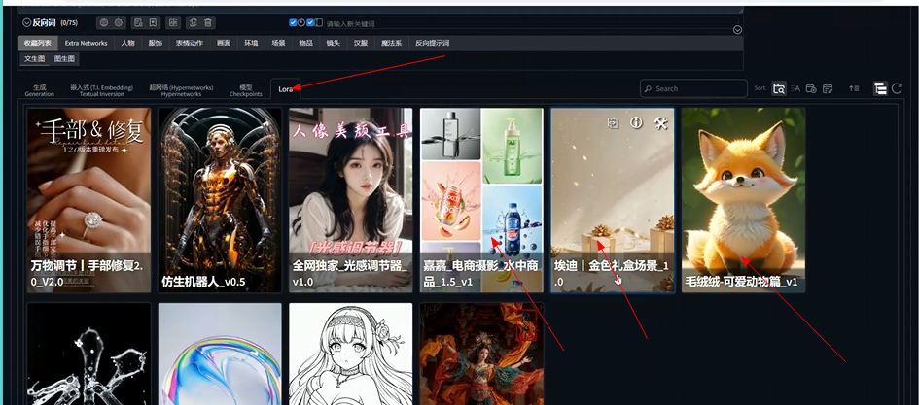
Task: Open the 表情动作 tab
Action: point(190,43)
